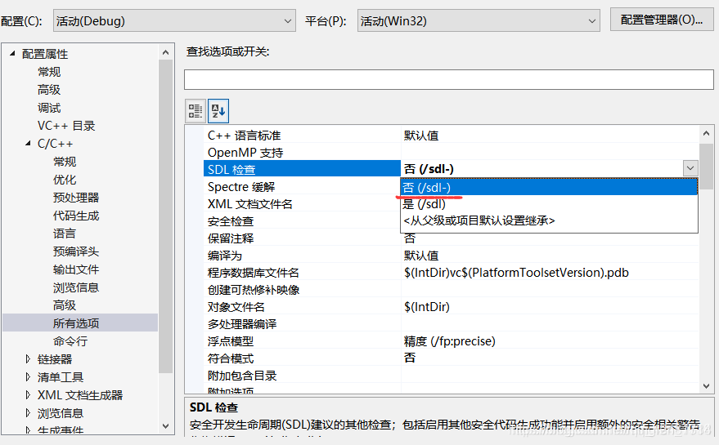719x445 pixels.
Task: Select 对象文件名 property
Action: pyautogui.click(x=236, y=307)
